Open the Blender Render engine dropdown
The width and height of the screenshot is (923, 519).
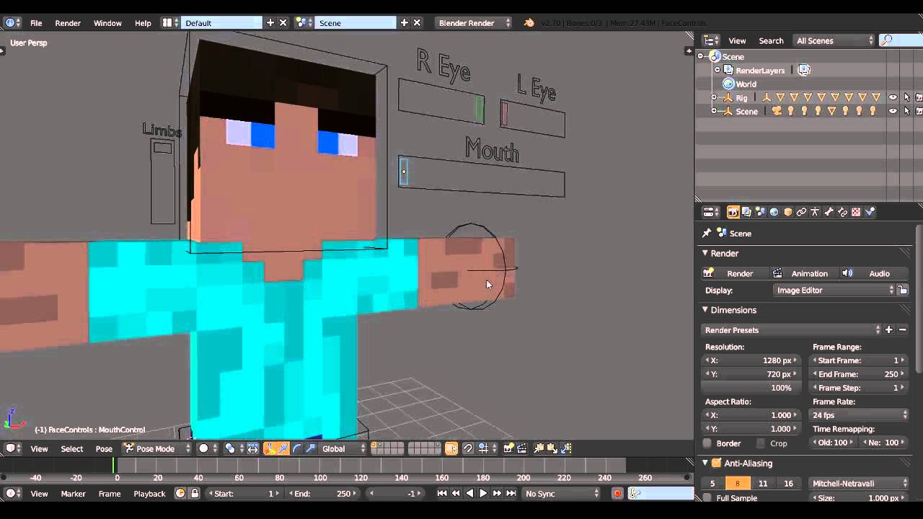[x=474, y=23]
